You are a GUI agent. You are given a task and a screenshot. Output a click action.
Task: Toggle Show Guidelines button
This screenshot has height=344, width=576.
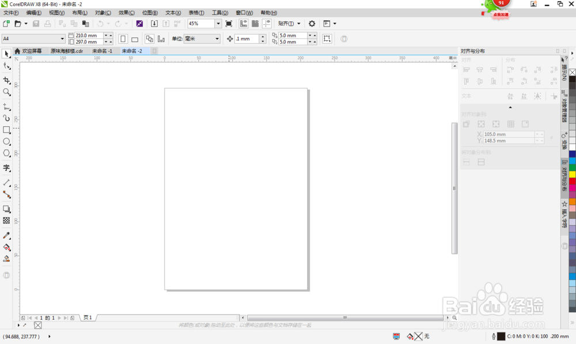[x=267, y=24]
